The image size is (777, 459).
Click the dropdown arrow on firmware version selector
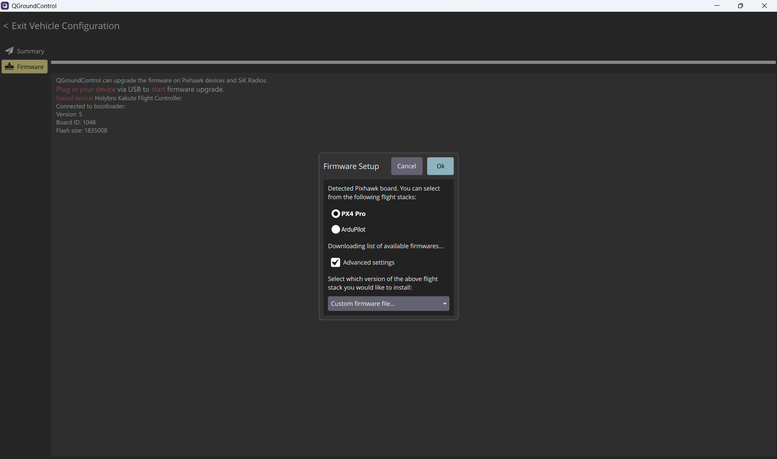click(x=445, y=304)
